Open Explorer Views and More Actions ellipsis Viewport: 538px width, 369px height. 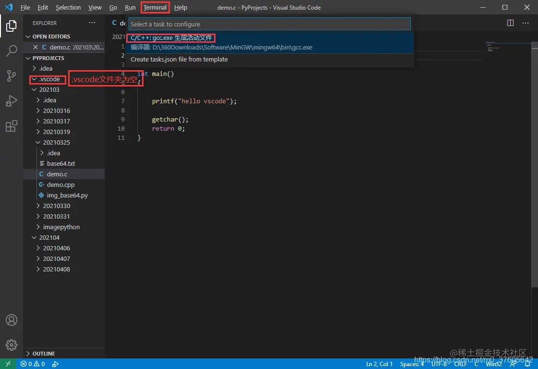click(x=92, y=23)
